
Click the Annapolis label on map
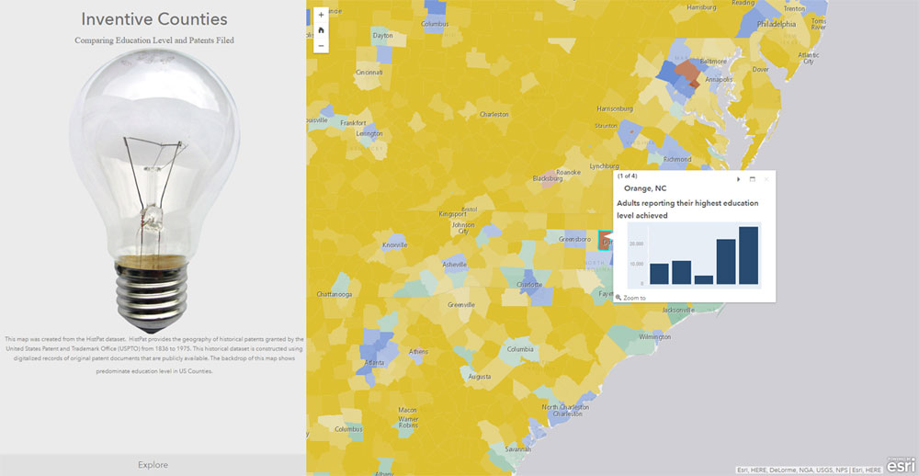718,79
